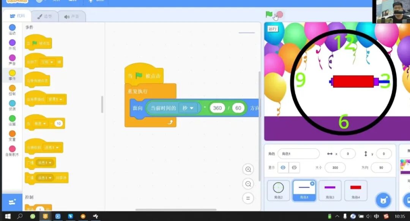Delete 角色1 using its small x icon
The image size is (410, 221).
(312, 183)
